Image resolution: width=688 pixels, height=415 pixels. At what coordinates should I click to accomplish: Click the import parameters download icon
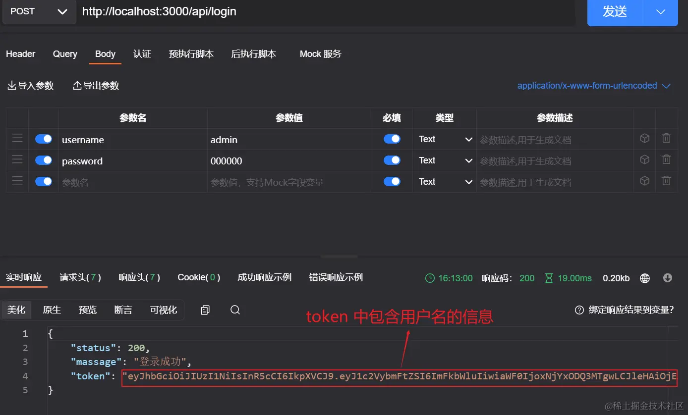(x=12, y=86)
